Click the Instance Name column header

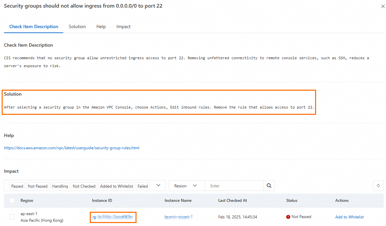(178, 201)
